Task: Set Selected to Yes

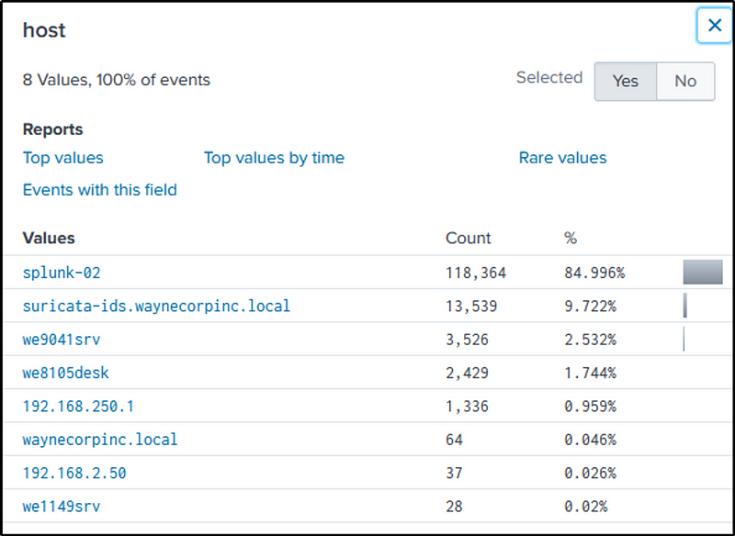Action: (x=625, y=81)
